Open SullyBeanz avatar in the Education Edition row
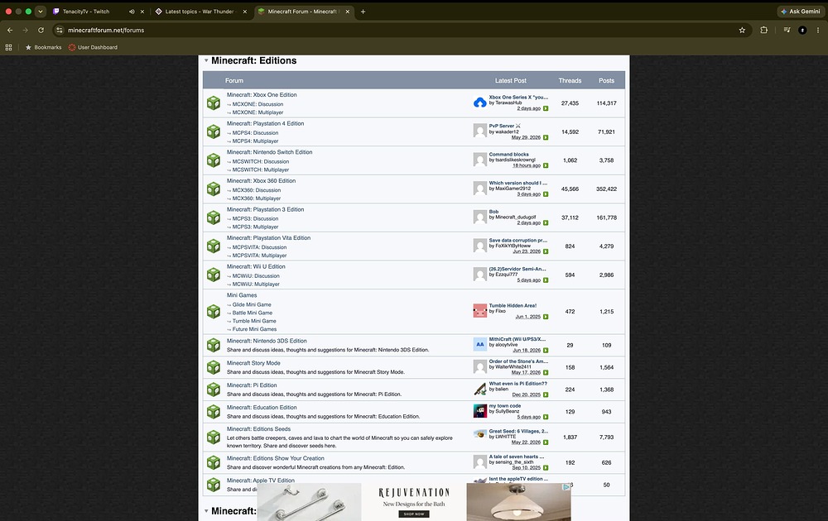The height and width of the screenshot is (521, 828). point(480,411)
